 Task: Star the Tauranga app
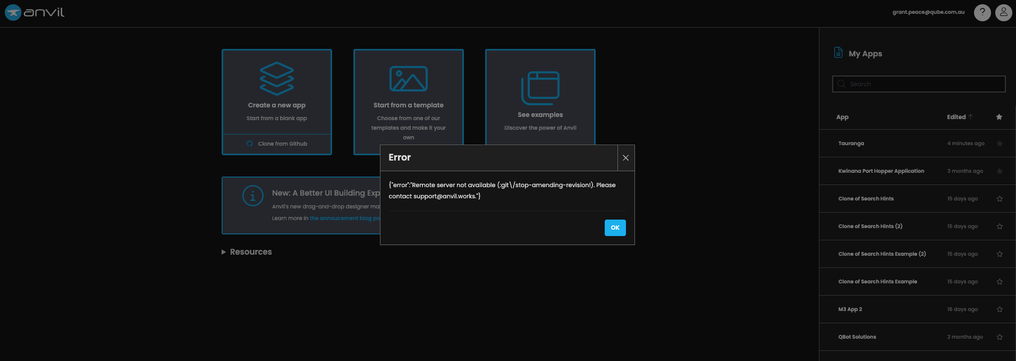[1000, 144]
